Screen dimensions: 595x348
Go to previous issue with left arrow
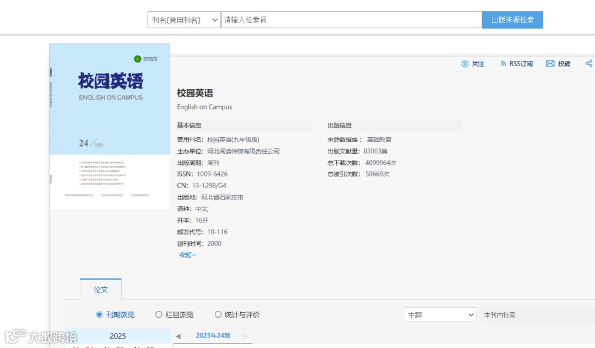[x=178, y=336]
